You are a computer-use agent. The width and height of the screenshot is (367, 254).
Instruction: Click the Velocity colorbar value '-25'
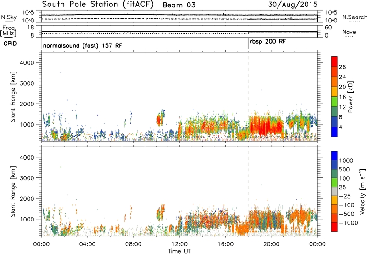coord(345,196)
